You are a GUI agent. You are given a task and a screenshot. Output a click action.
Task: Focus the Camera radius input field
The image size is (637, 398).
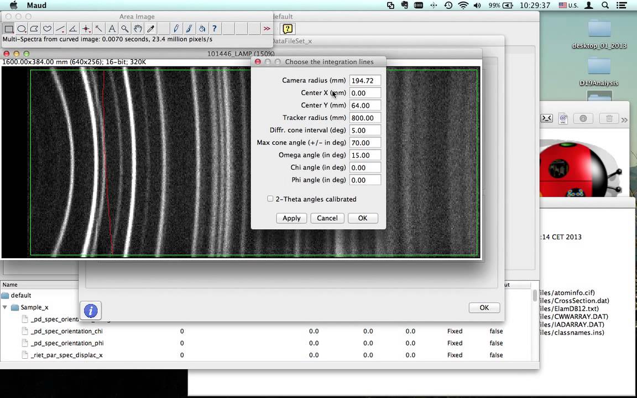tap(365, 80)
